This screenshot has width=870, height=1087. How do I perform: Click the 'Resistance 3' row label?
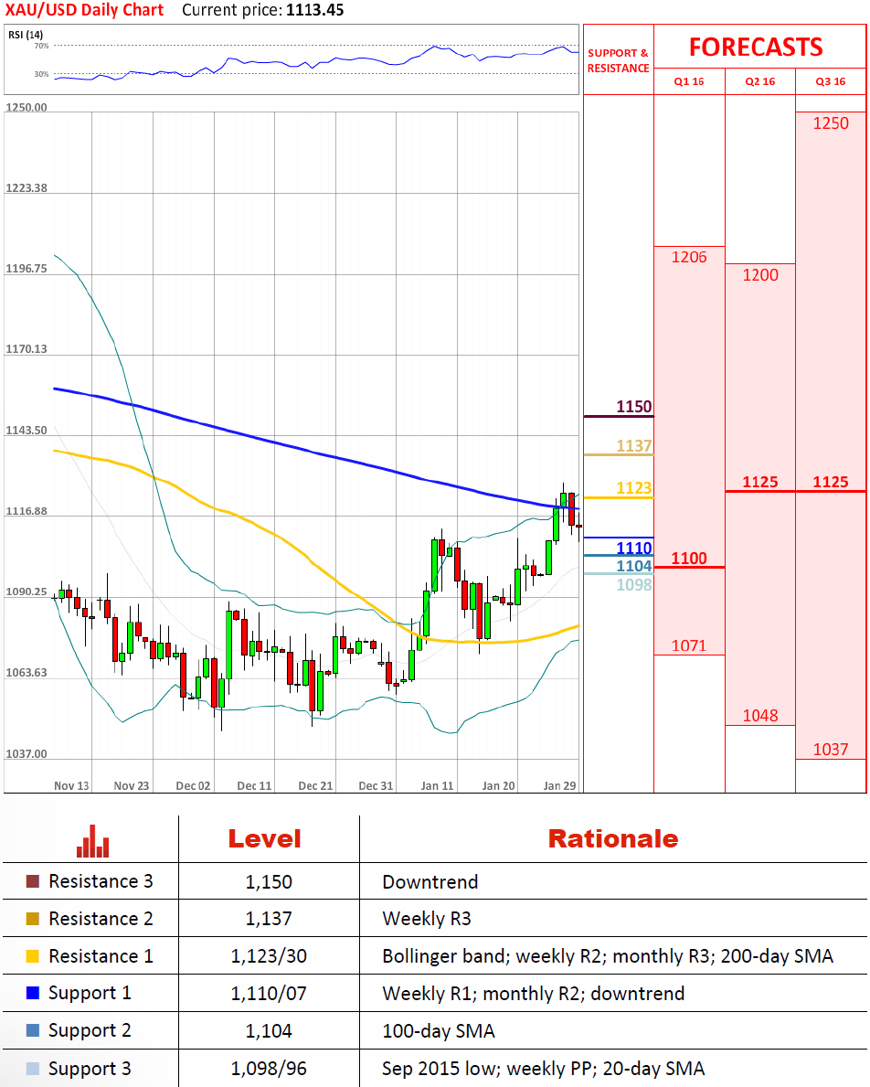[101, 881]
